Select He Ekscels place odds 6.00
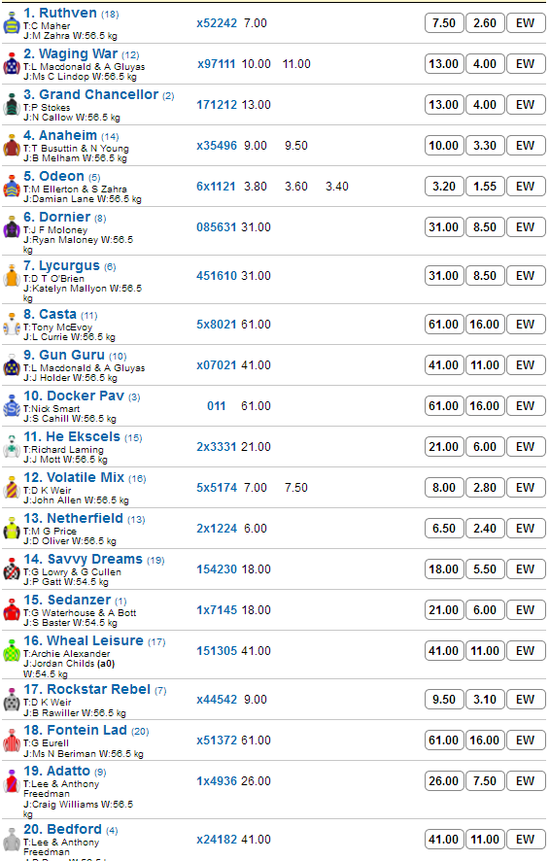 (x=485, y=447)
